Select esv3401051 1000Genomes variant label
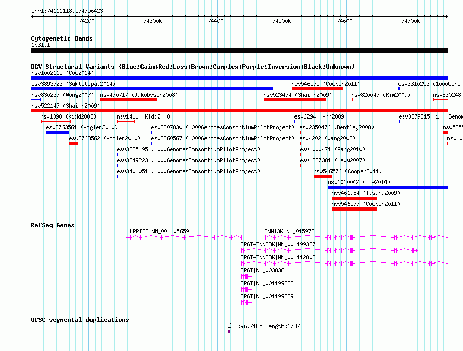The image size is (463, 351). [188, 171]
